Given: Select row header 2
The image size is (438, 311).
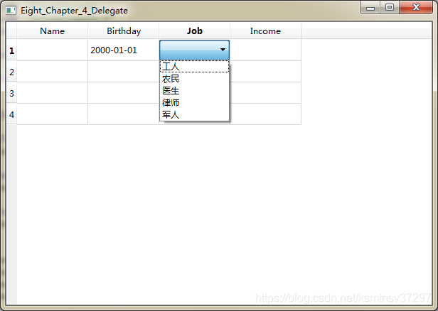Looking at the screenshot, I should (x=11, y=72).
